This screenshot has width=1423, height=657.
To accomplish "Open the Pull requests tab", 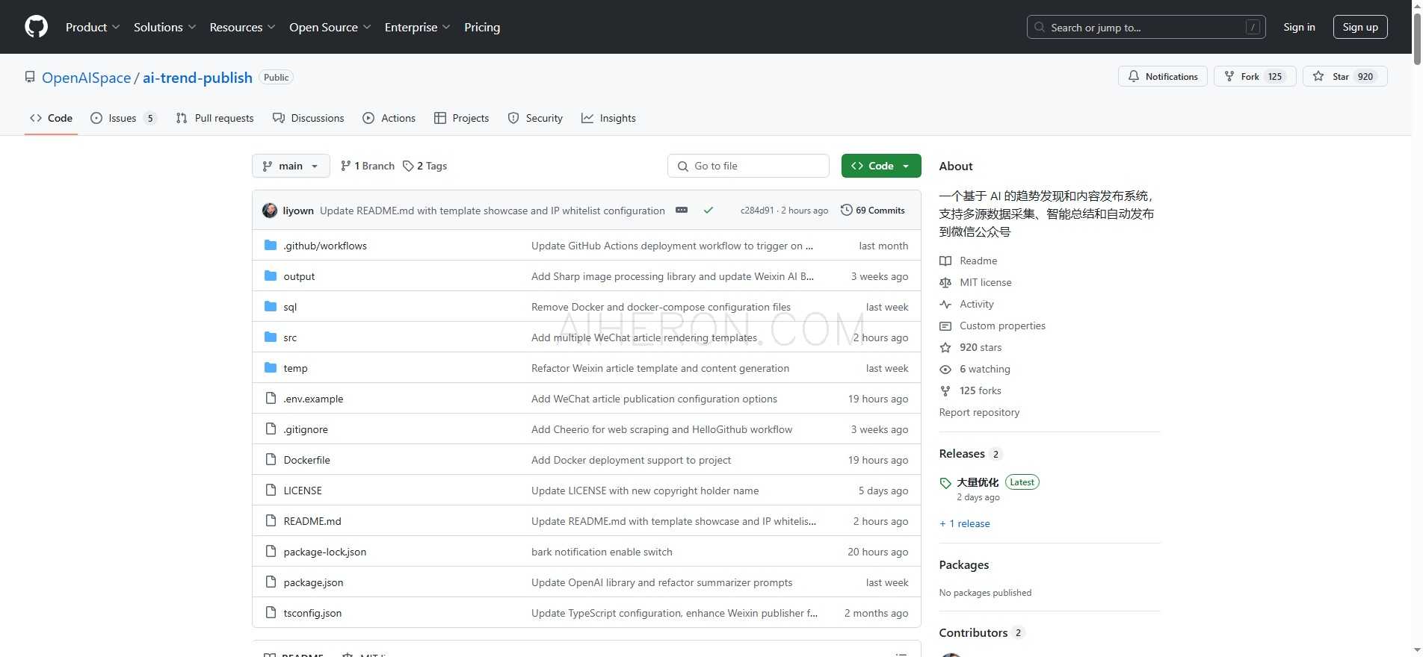I will point(214,118).
